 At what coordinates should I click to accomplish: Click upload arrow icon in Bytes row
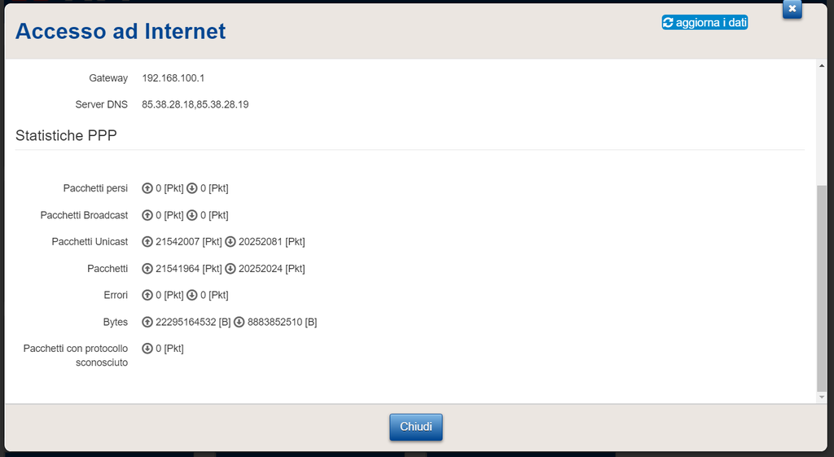click(x=147, y=322)
